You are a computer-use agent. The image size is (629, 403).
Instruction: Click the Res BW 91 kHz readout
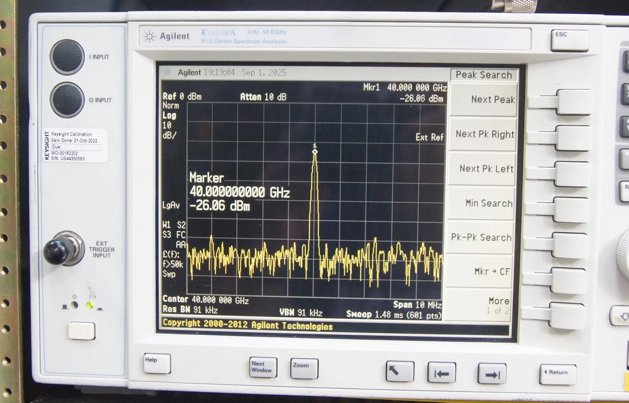click(190, 310)
